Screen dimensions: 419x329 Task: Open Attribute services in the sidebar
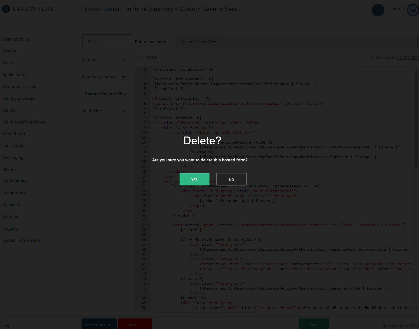19,87
